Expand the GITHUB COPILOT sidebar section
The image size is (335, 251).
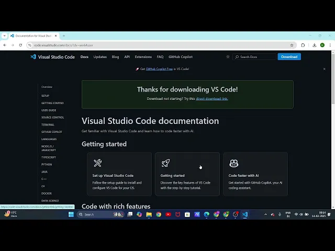pyautogui.click(x=52, y=132)
